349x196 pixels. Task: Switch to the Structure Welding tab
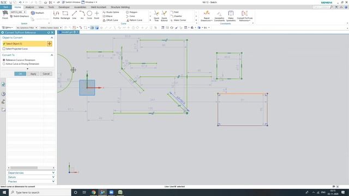pos(120,7)
